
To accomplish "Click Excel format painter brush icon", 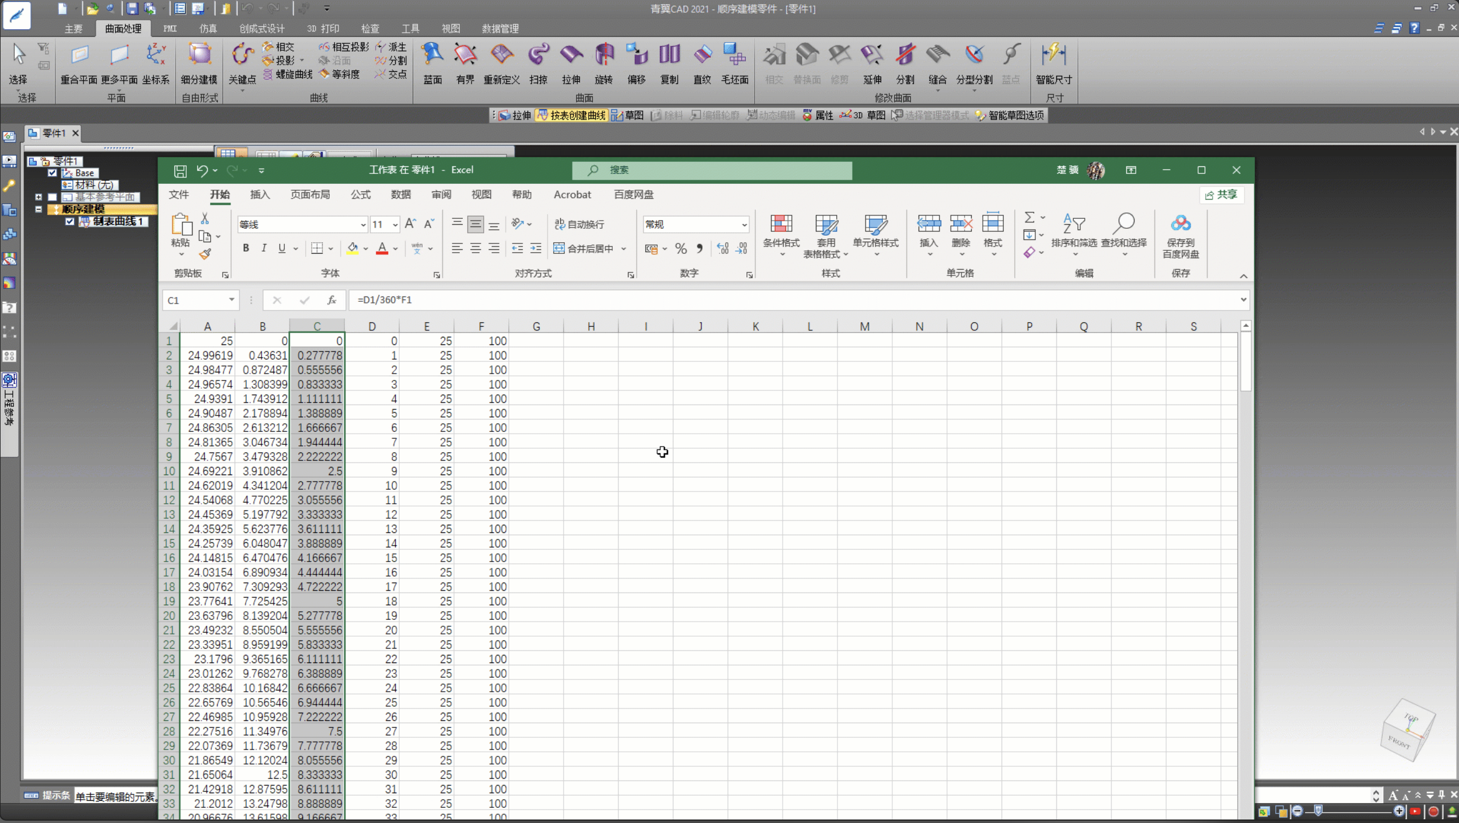I will (205, 254).
